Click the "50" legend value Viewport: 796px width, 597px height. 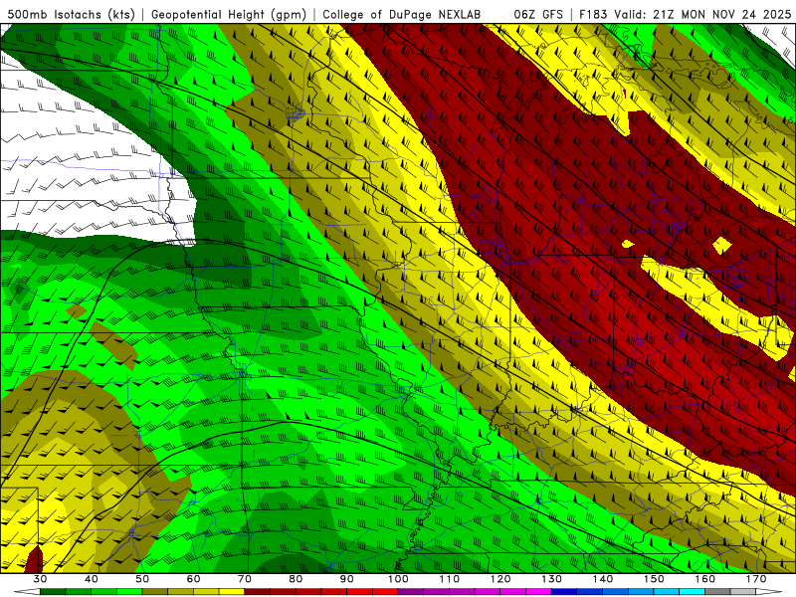[x=142, y=579]
